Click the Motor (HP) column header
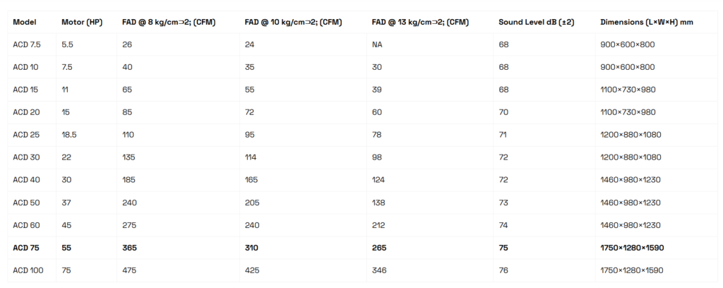Viewport: 723px width, 288px height. tap(82, 22)
